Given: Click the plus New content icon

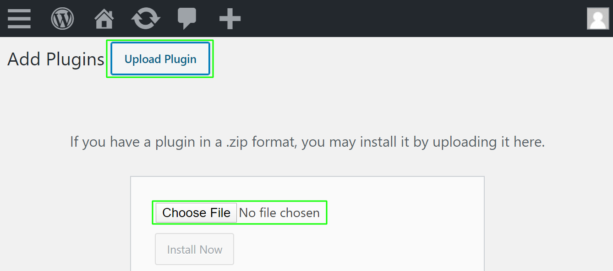Looking at the screenshot, I should (x=230, y=19).
